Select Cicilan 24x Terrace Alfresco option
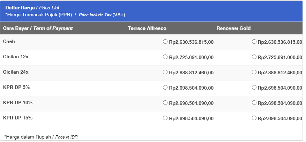 pos(165,72)
